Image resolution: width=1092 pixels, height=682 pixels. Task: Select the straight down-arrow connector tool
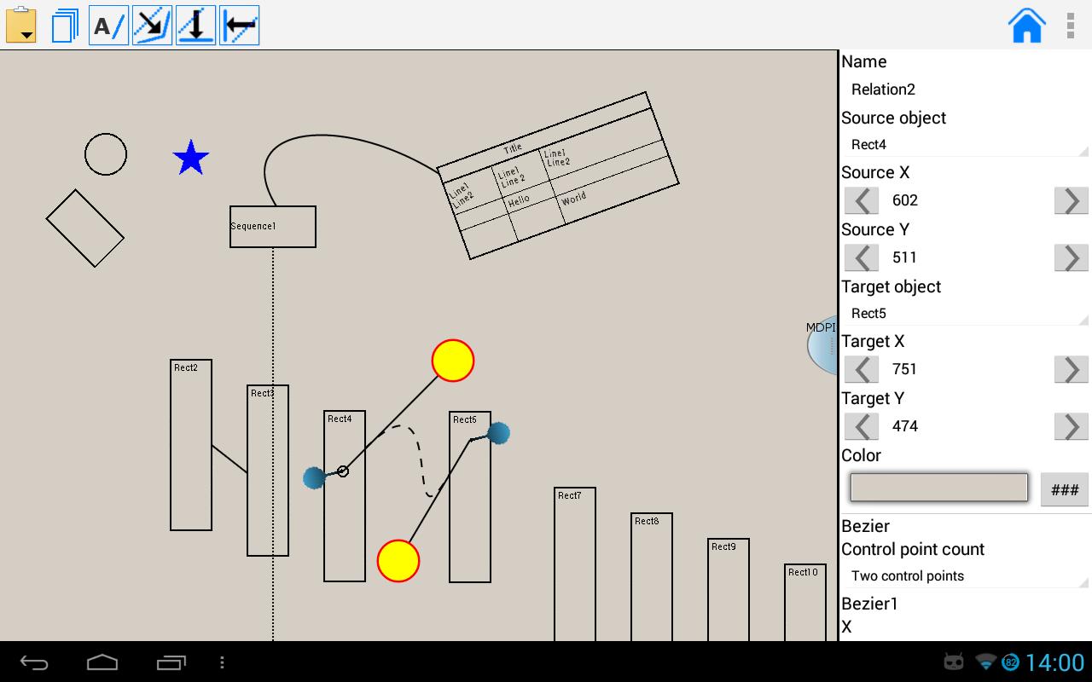pos(195,24)
